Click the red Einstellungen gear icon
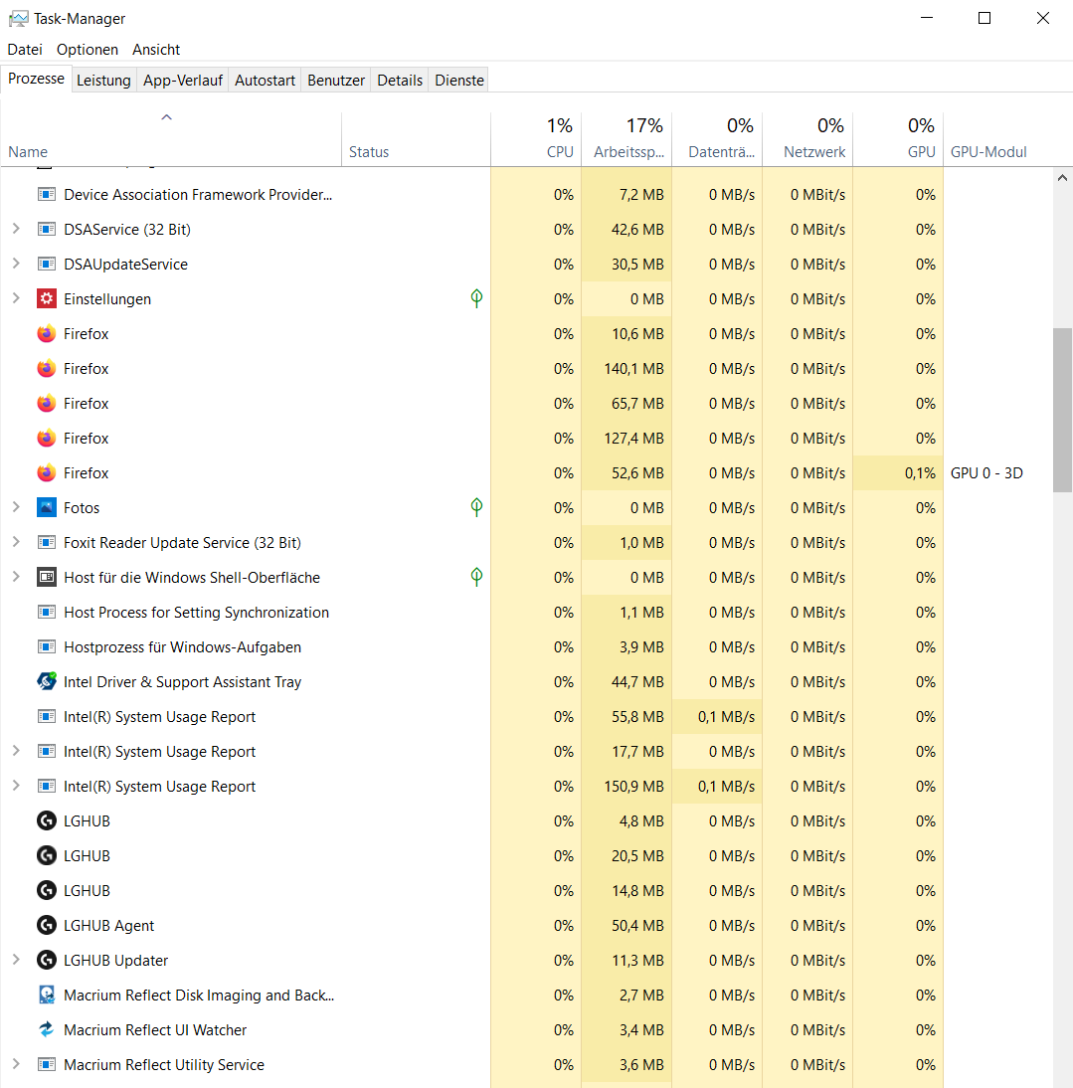 [x=47, y=298]
